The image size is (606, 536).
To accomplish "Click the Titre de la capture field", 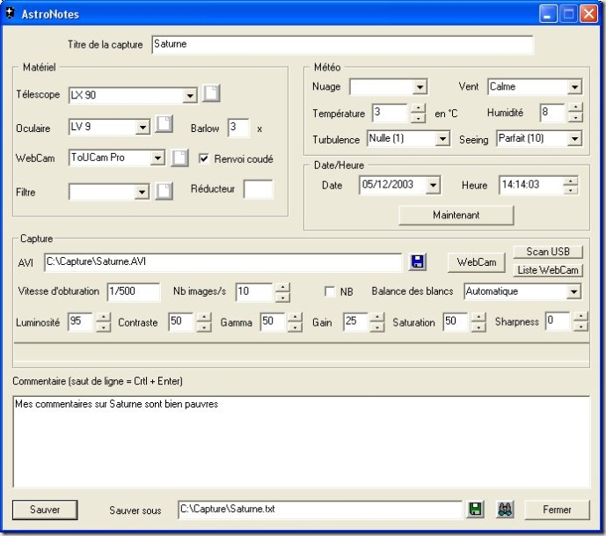I will click(342, 44).
